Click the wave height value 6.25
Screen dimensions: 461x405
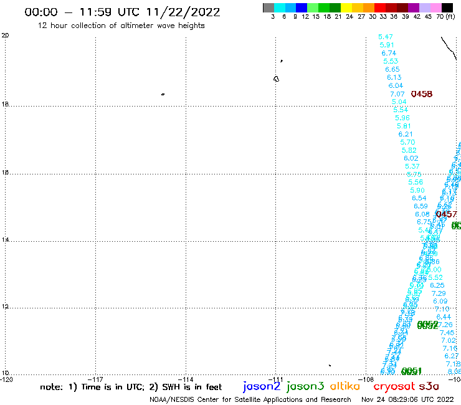(x=437, y=285)
